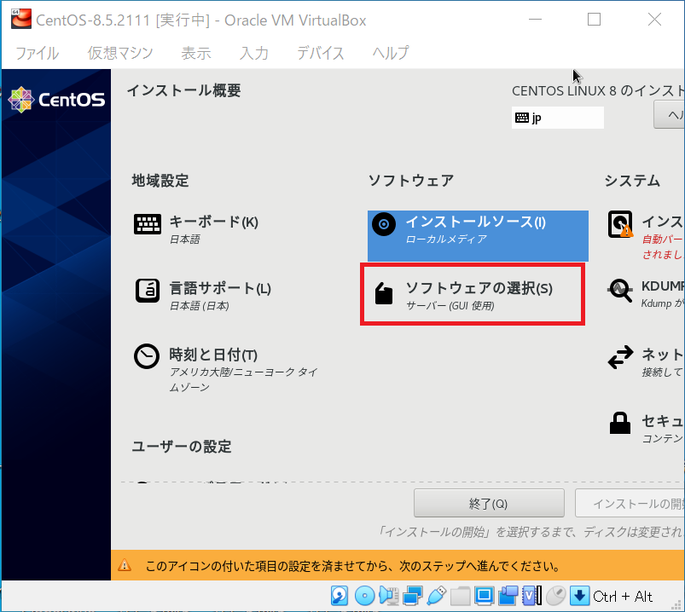Open the 入力 menu
685x612 pixels.
pos(254,53)
